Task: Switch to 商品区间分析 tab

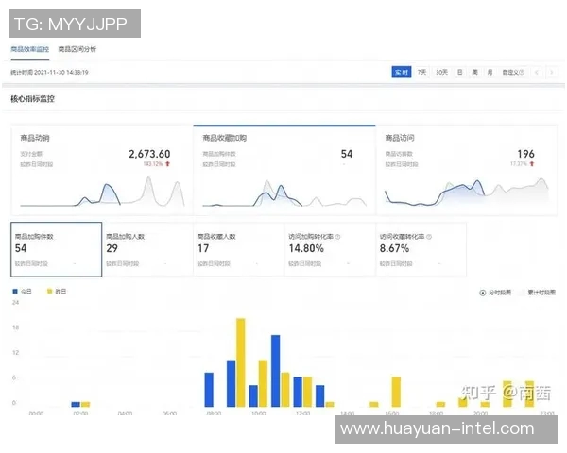Action: tap(77, 49)
